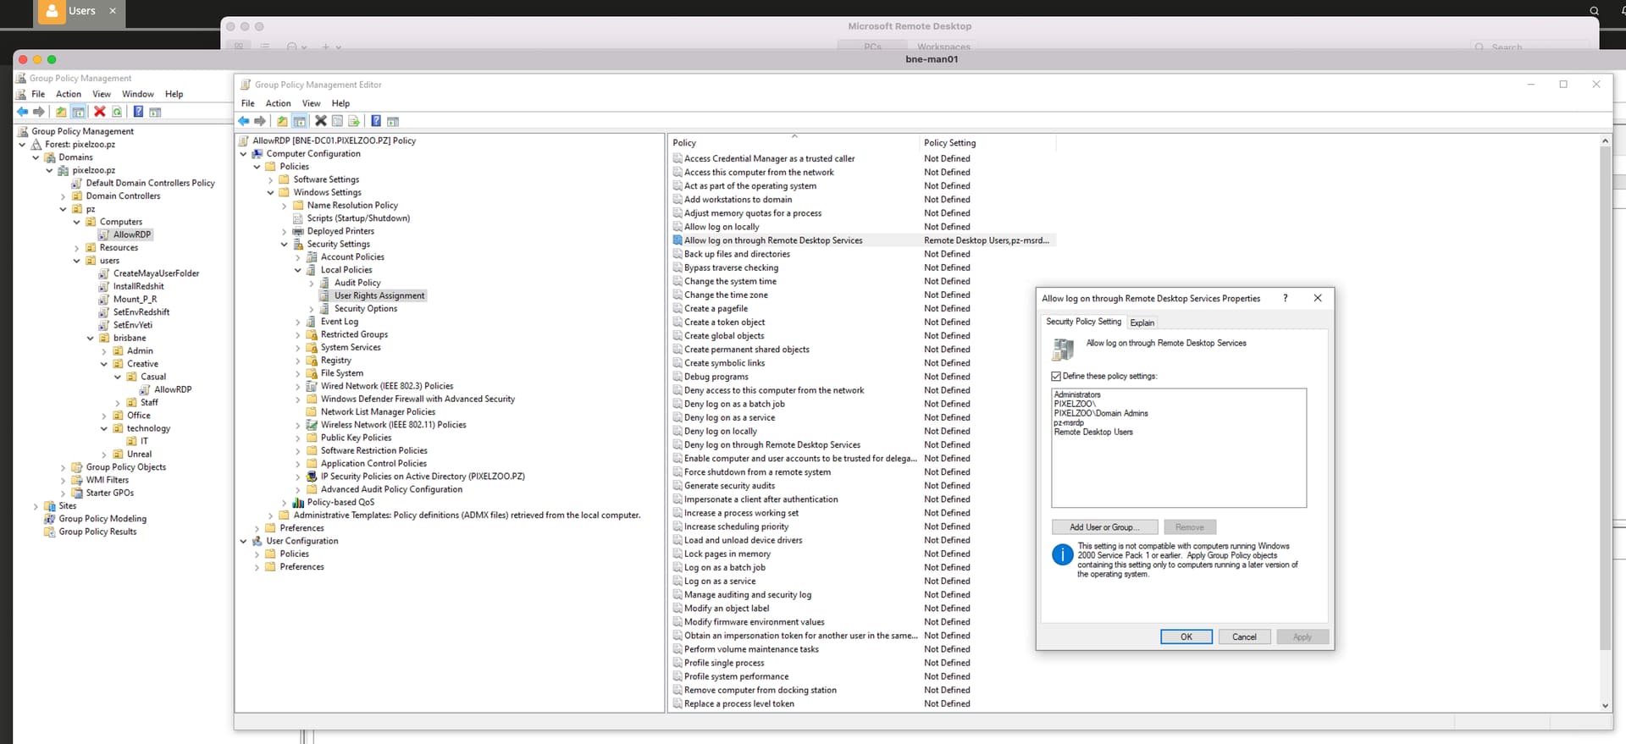Click Up one level icon in Group Policy Management toolbar
Screen dimensions: 1626x744
[x=61, y=112]
